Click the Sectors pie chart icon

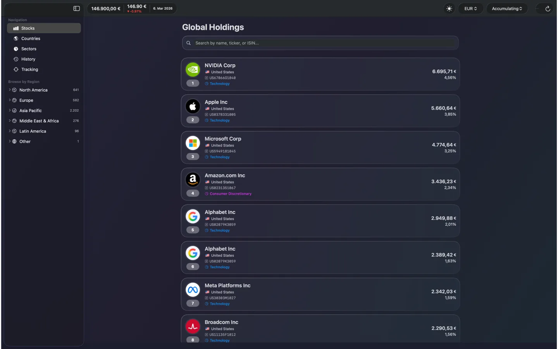(x=16, y=49)
